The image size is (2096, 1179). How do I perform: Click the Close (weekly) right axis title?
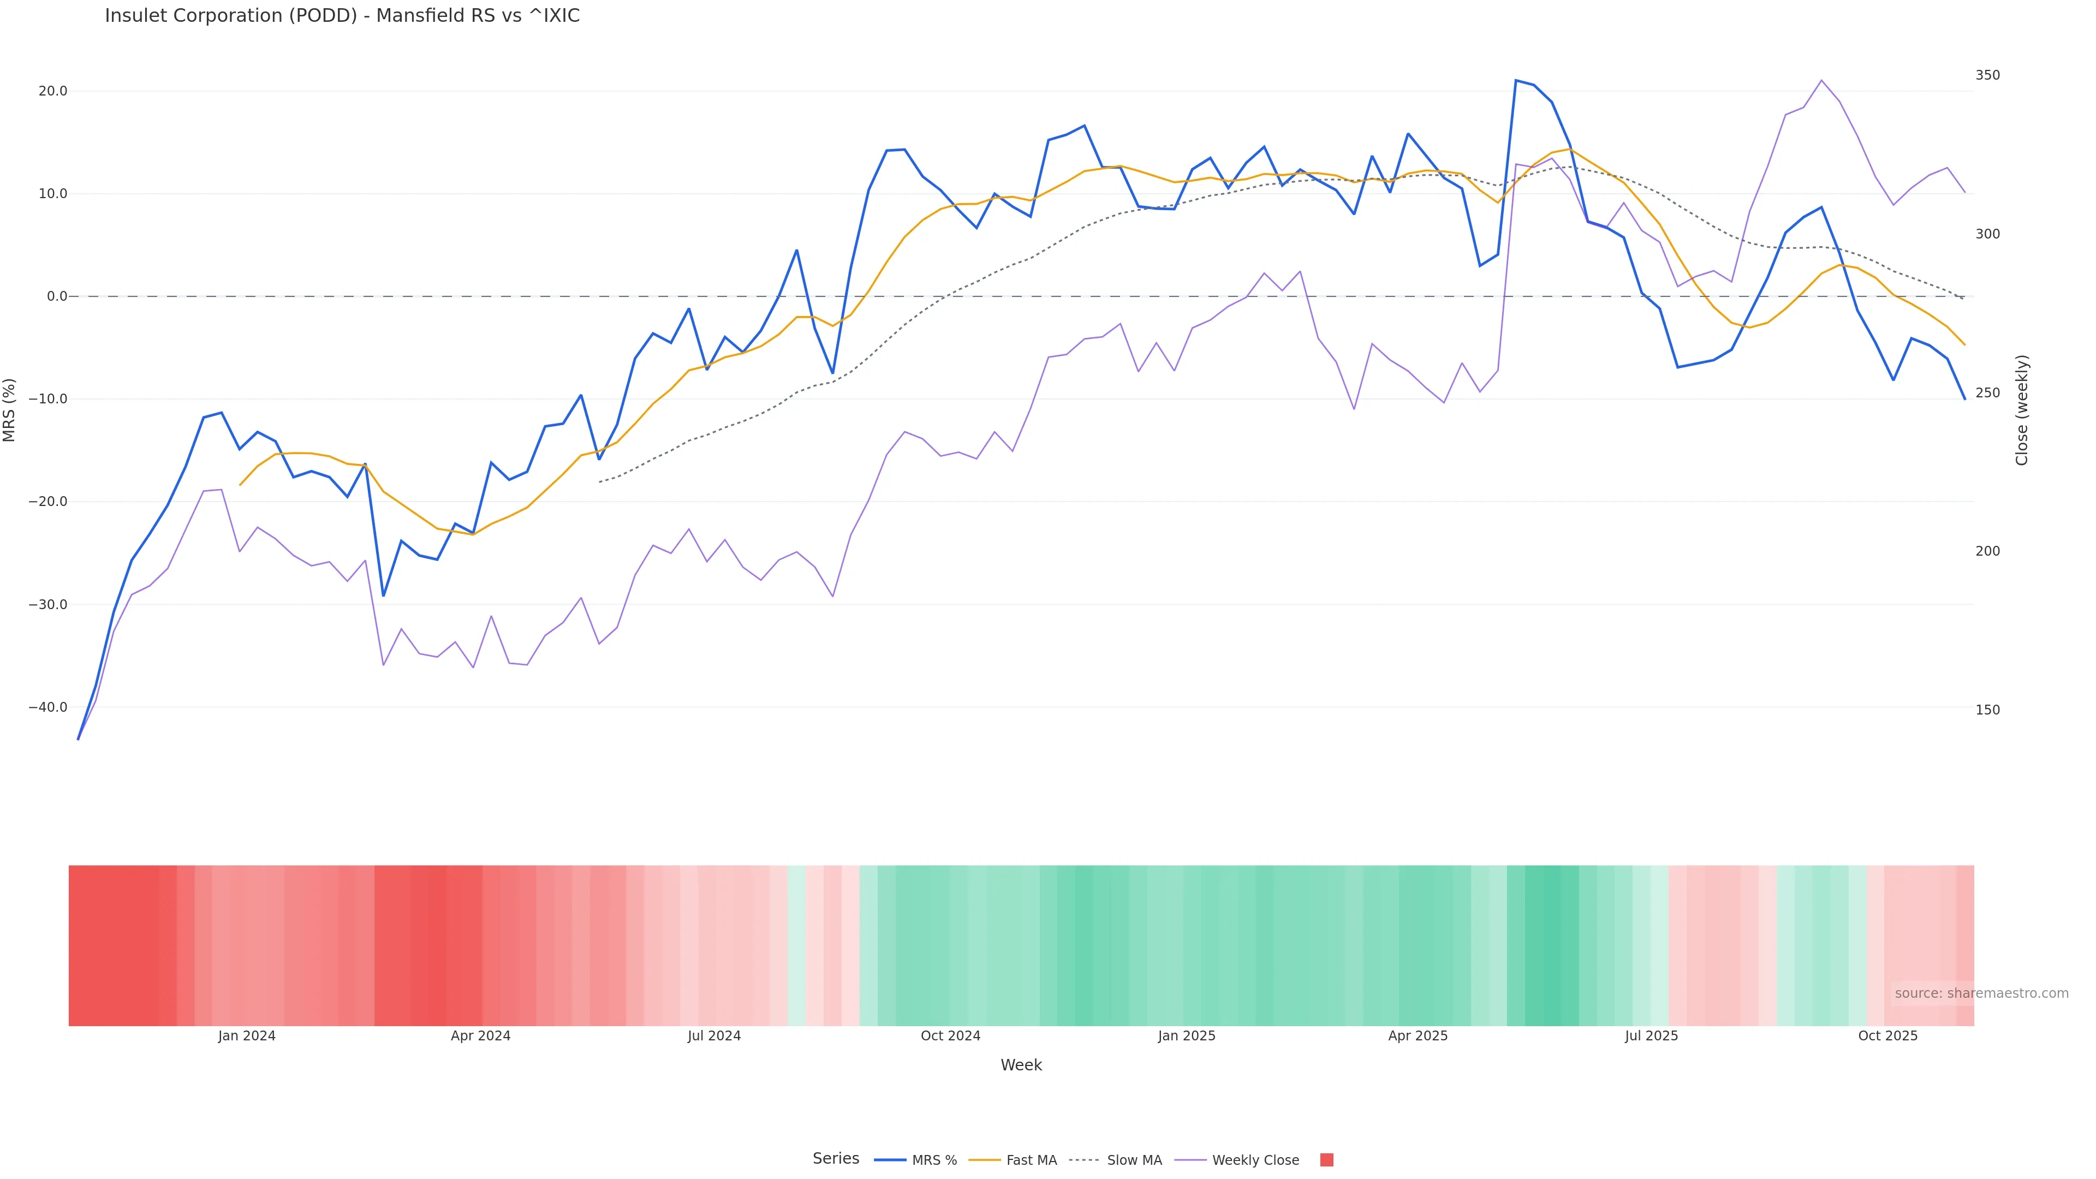pyautogui.click(x=2022, y=410)
